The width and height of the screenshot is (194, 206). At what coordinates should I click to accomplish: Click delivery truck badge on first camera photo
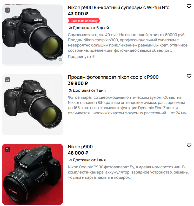pyautogui.click(x=8, y=10)
